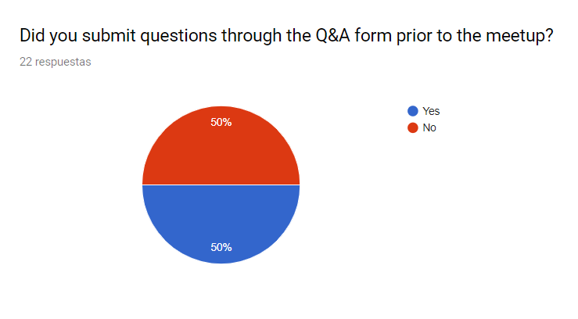Click the blue Yes legend dot
578x319 pixels.
[x=412, y=111]
